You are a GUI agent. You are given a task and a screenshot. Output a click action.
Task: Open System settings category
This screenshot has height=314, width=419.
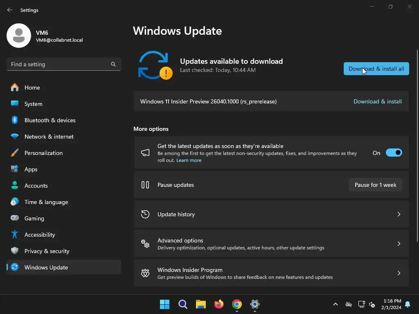click(x=64, y=103)
